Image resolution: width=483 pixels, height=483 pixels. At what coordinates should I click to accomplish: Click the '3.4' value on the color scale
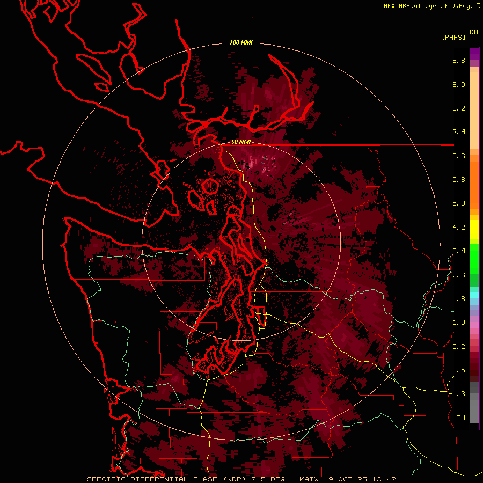(x=459, y=251)
